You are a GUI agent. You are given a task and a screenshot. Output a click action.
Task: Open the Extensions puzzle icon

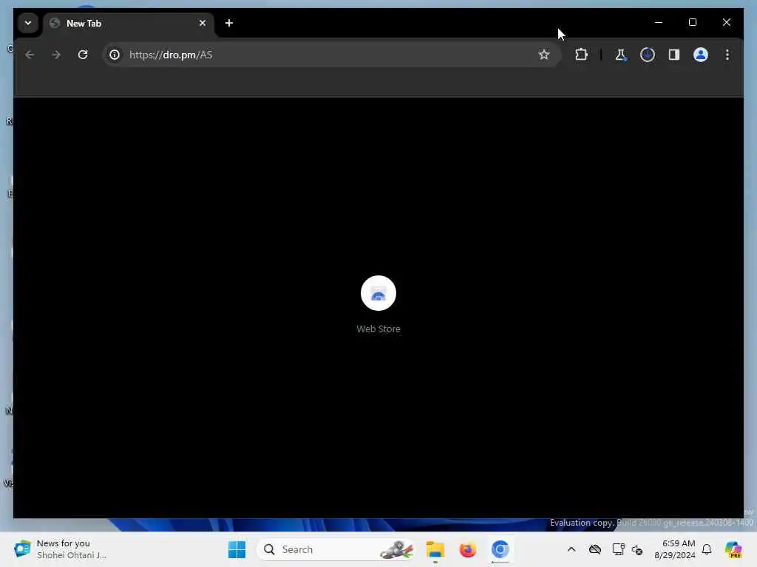coord(581,55)
